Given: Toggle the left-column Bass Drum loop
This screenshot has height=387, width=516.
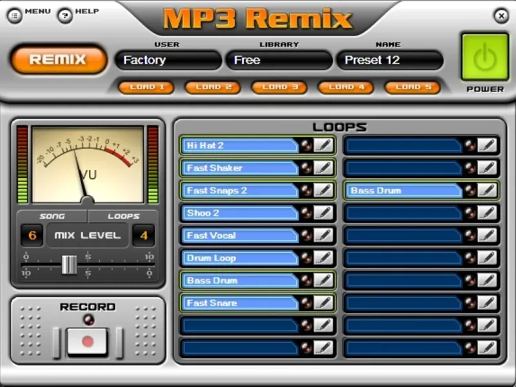Looking at the screenshot, I should tap(240, 281).
